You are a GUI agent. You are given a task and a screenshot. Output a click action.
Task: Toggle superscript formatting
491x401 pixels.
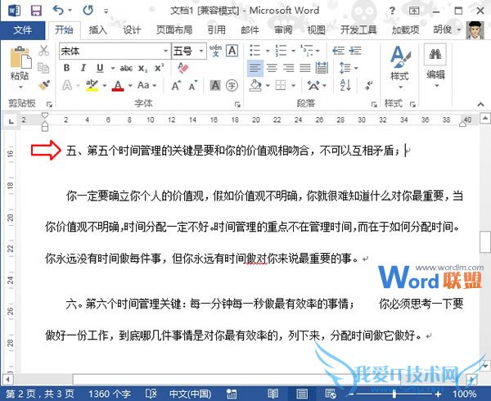point(160,67)
